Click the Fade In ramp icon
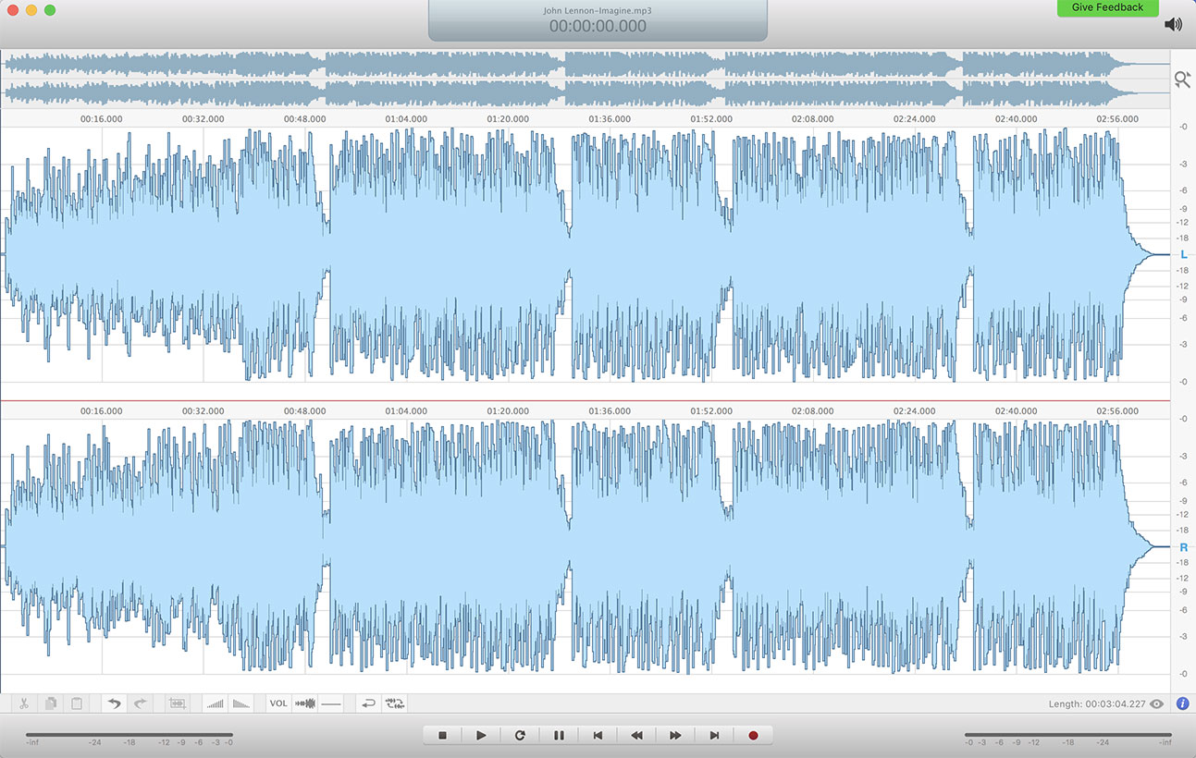Screen dimensions: 1196x758 point(216,703)
